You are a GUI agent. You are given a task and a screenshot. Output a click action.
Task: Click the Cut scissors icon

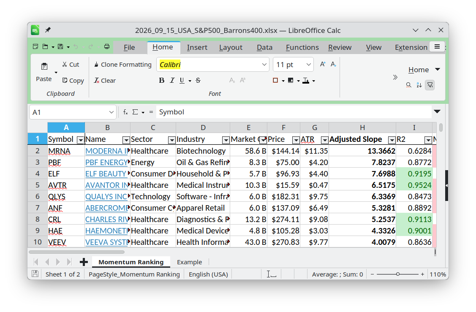click(65, 64)
